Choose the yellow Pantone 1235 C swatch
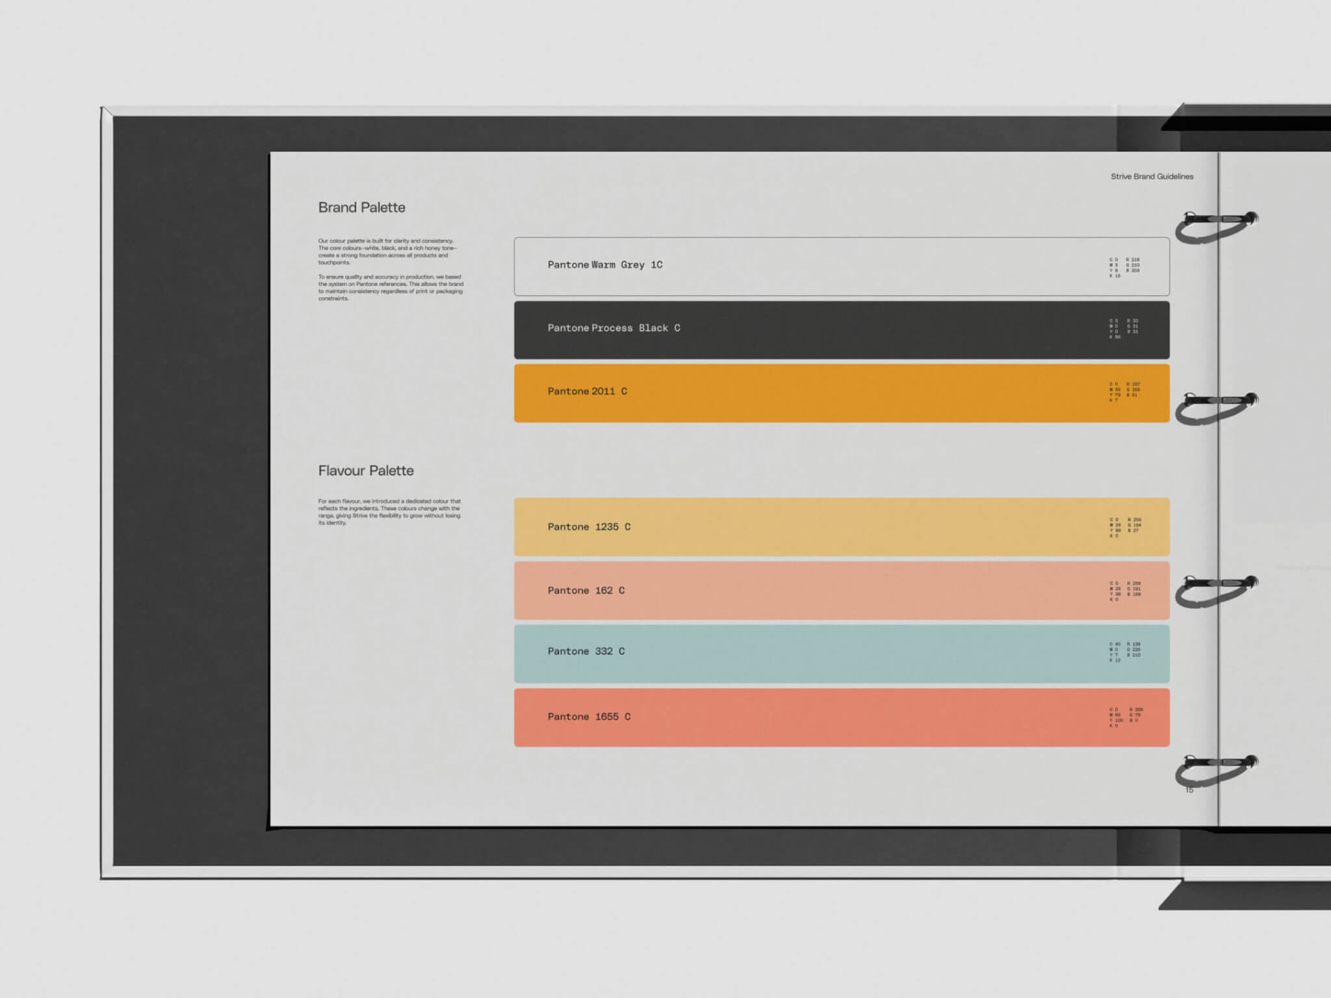 [x=842, y=527]
